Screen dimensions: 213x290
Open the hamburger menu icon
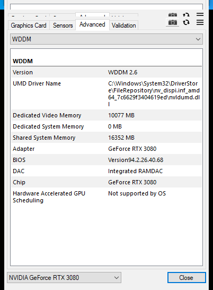200,22
